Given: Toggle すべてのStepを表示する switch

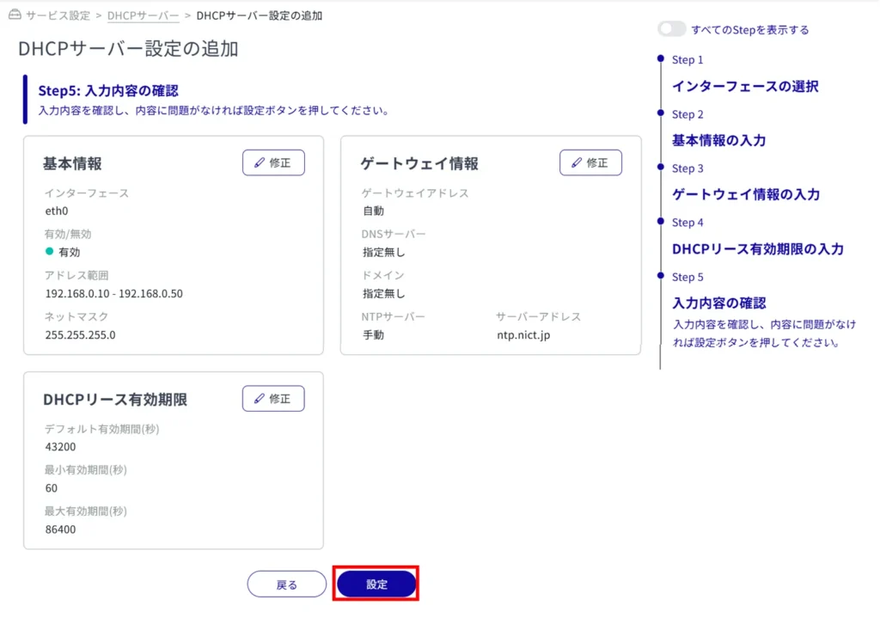Looking at the screenshot, I should coord(671,29).
